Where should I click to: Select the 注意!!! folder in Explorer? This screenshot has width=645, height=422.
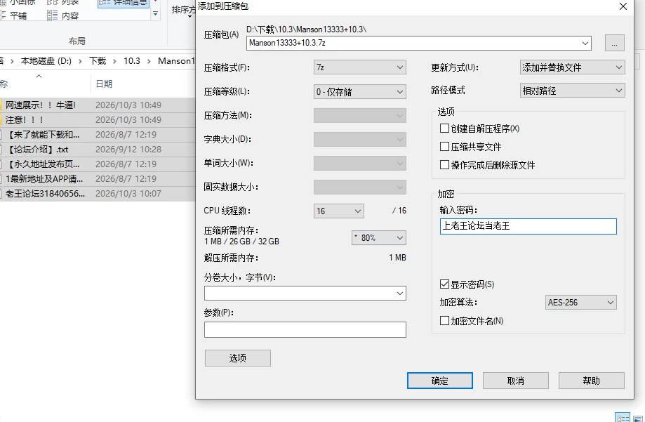coord(25,120)
